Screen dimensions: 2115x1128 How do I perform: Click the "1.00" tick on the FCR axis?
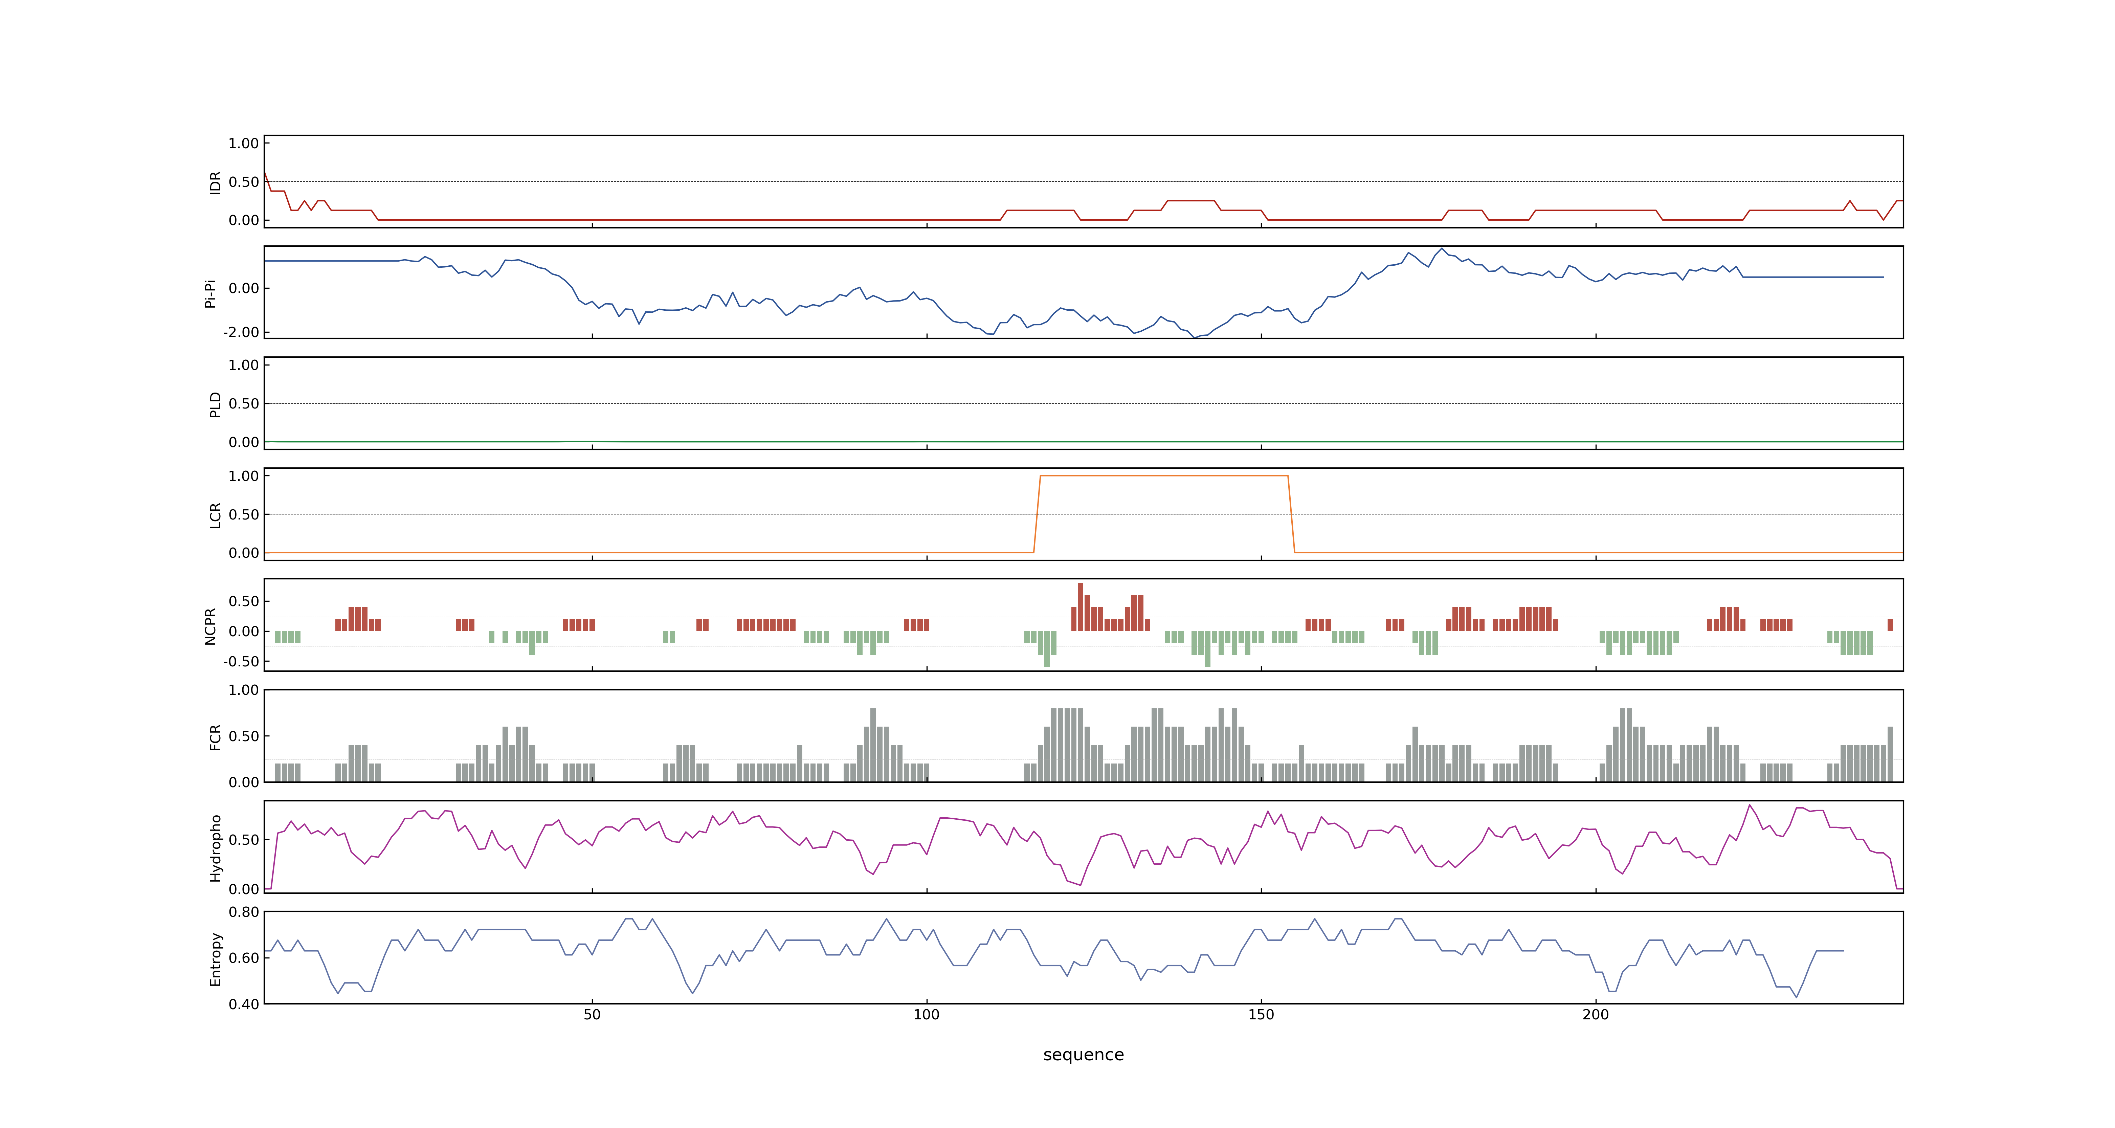pyautogui.click(x=244, y=690)
